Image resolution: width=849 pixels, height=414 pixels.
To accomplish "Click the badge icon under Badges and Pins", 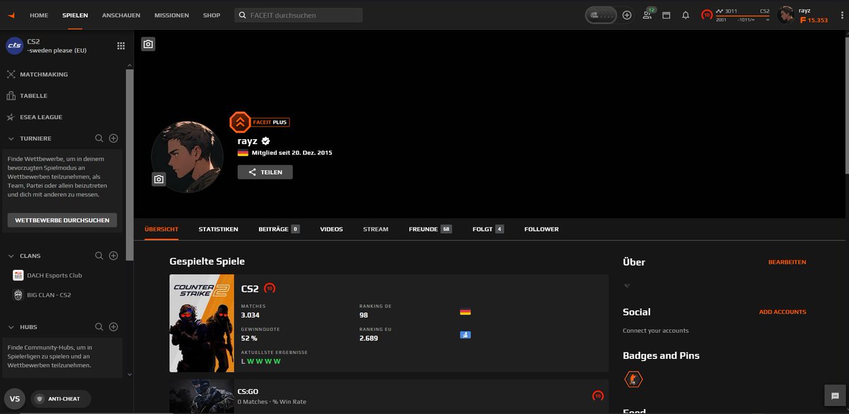I will click(x=633, y=379).
